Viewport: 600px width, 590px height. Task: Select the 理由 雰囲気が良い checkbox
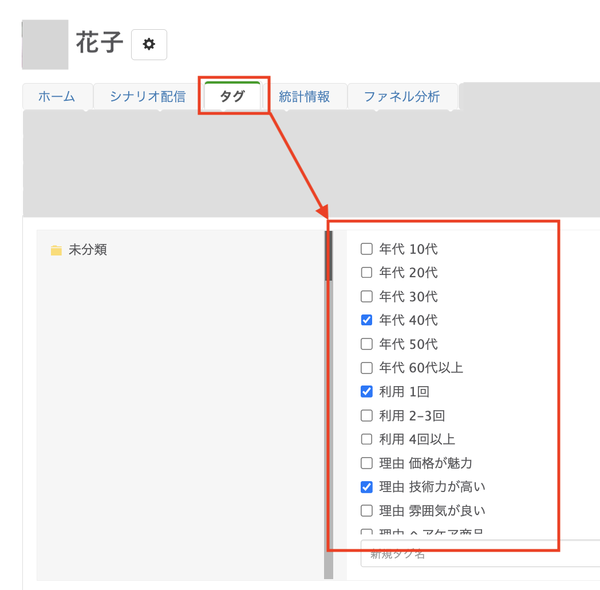click(366, 511)
